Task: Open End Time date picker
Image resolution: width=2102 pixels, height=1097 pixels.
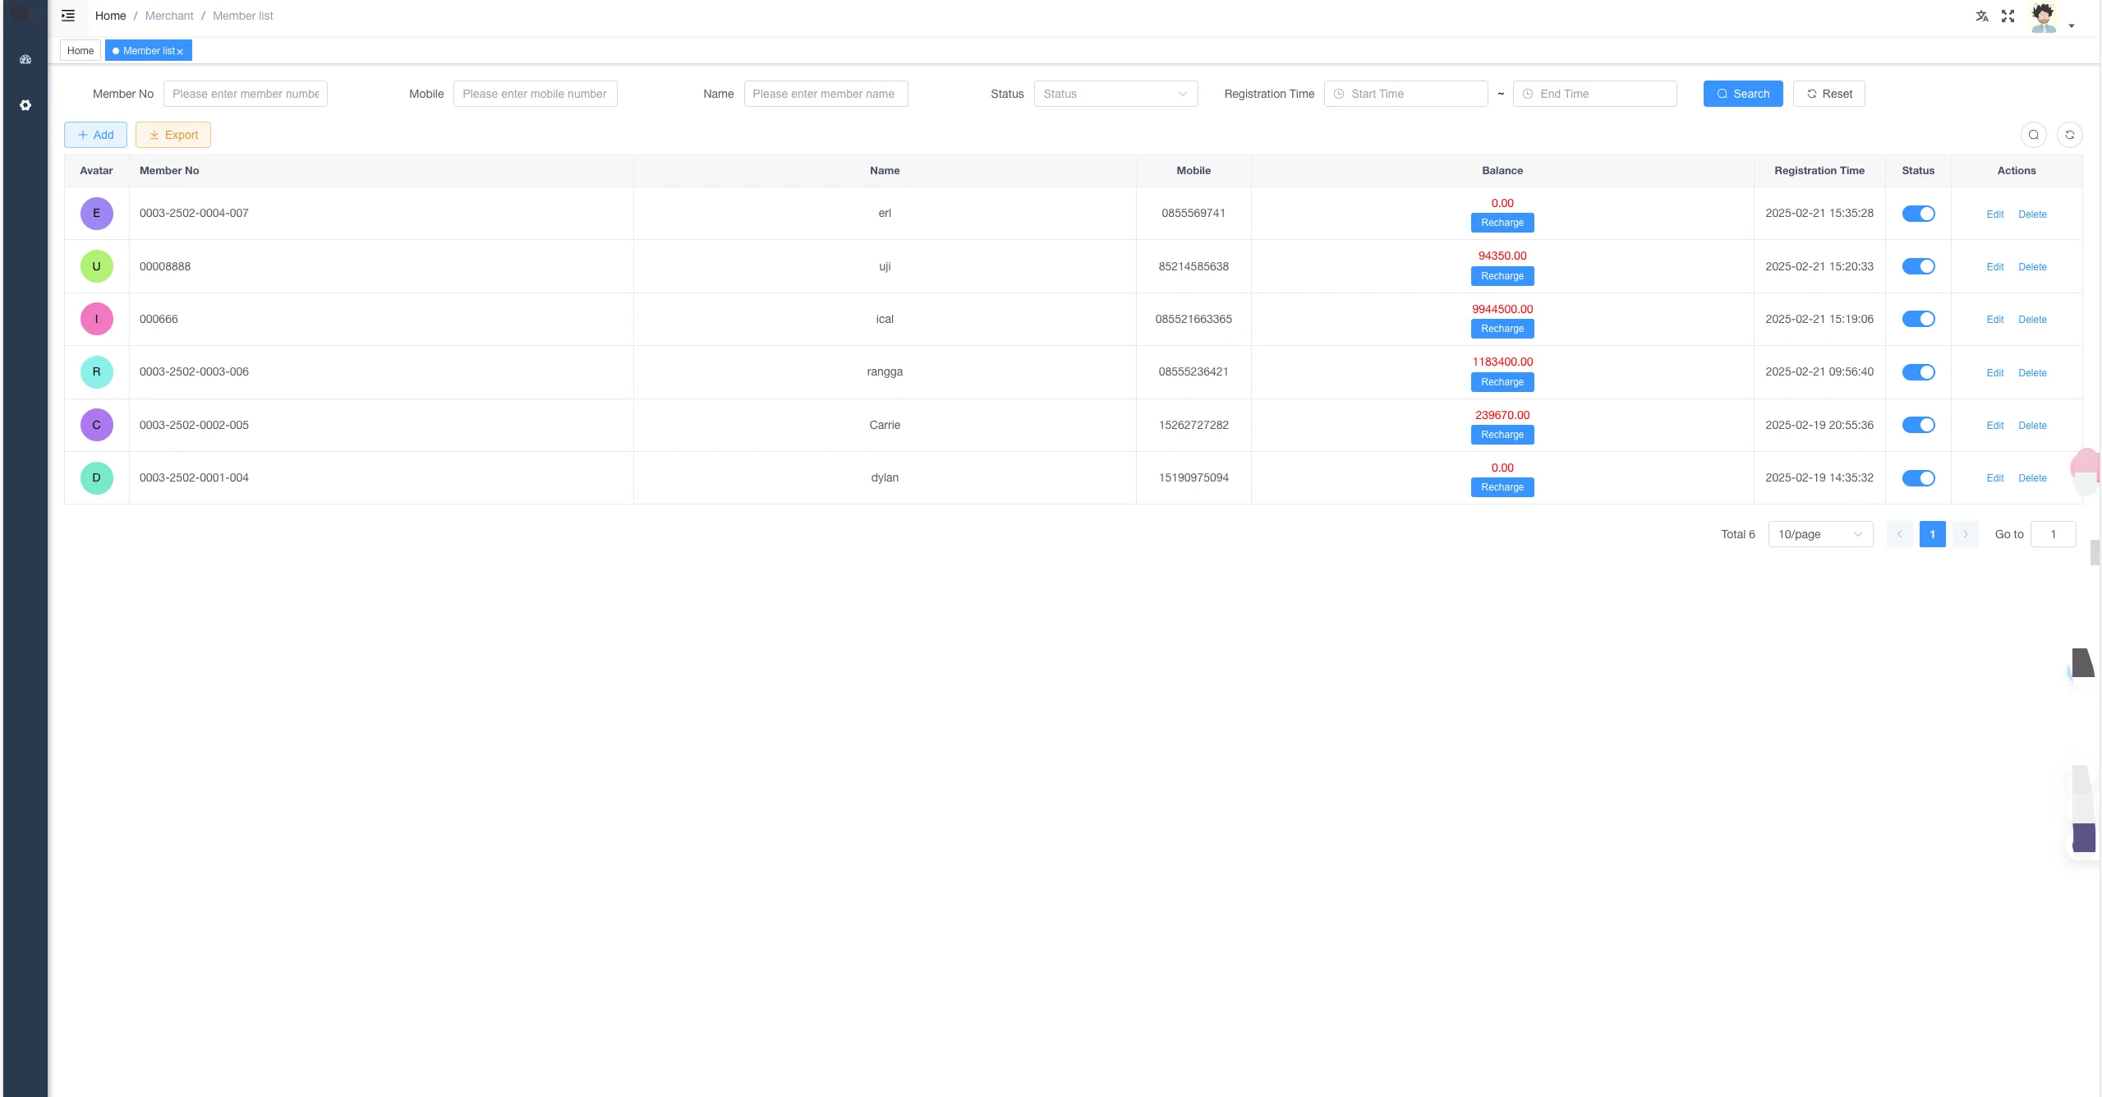Action: (x=1594, y=94)
